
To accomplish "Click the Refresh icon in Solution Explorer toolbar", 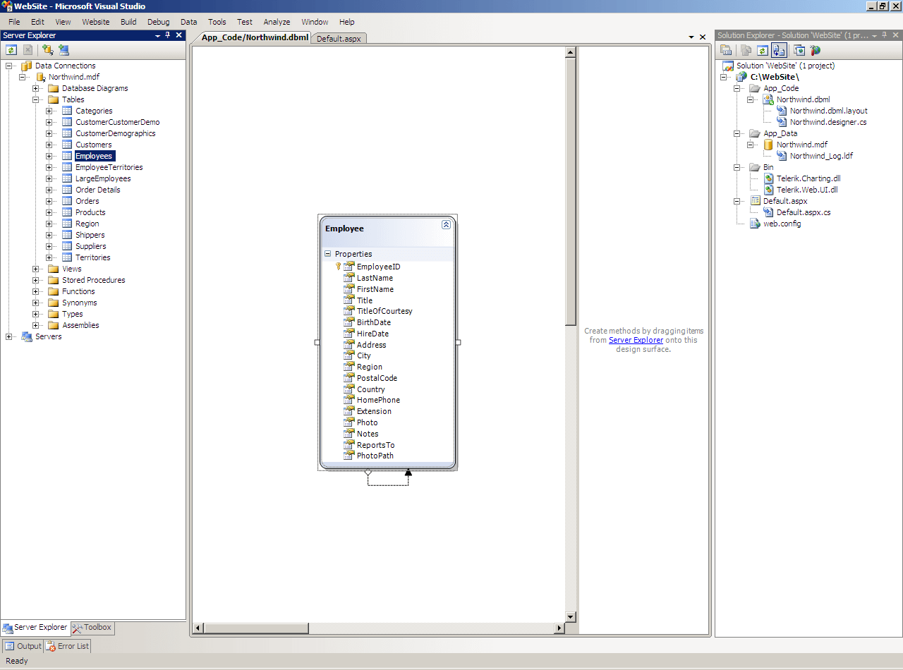I will coord(762,50).
